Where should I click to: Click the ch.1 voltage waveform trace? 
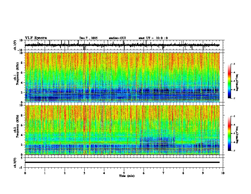pyautogui.click(x=122, y=45)
